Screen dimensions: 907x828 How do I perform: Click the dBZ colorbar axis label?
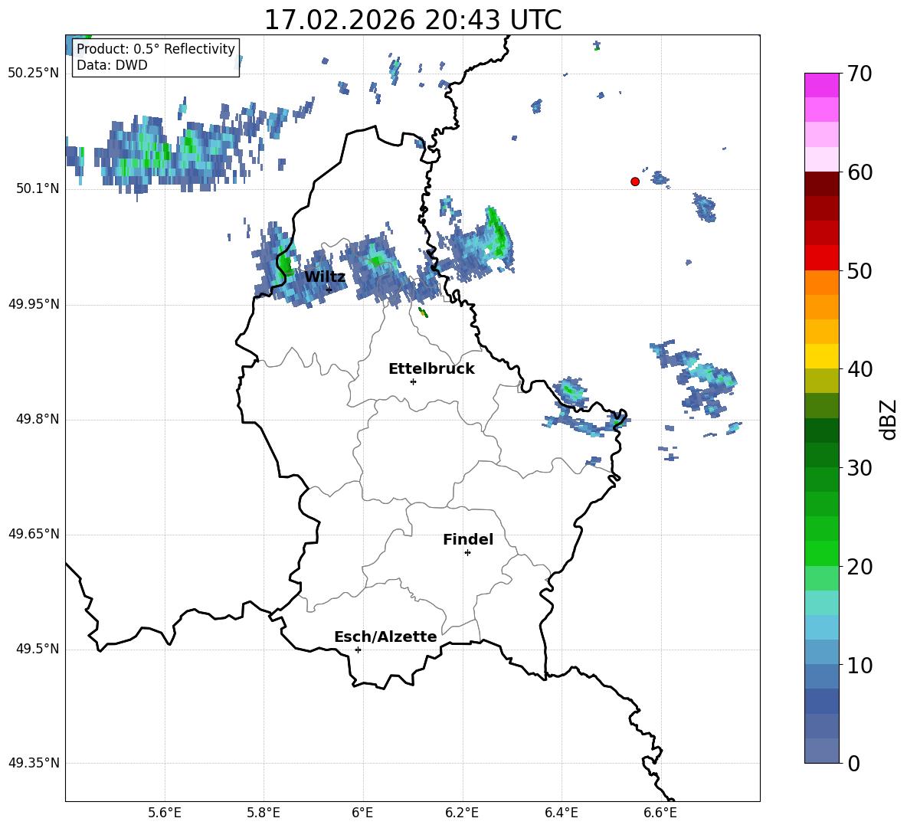(889, 419)
